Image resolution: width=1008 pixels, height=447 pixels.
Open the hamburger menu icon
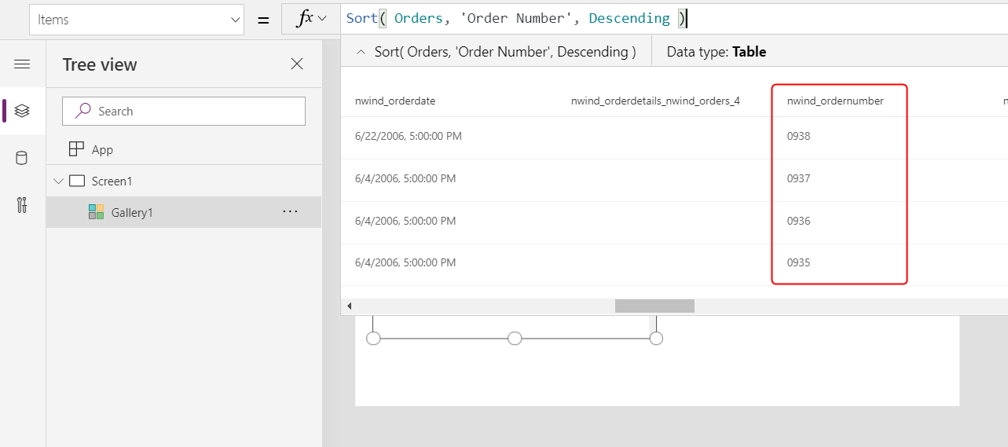22,64
